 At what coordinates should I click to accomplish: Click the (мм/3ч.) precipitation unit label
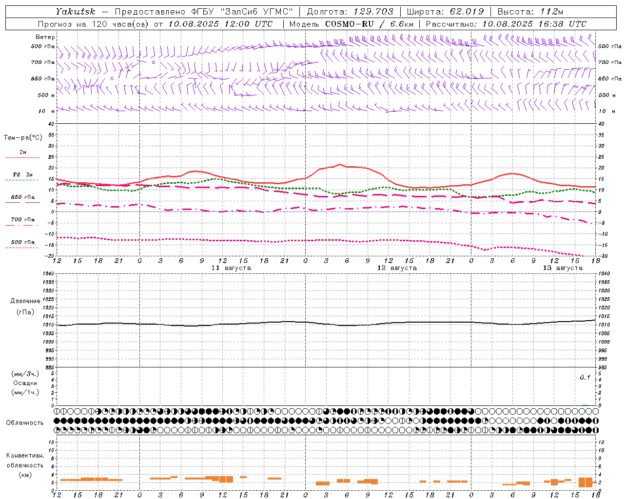pyautogui.click(x=25, y=374)
